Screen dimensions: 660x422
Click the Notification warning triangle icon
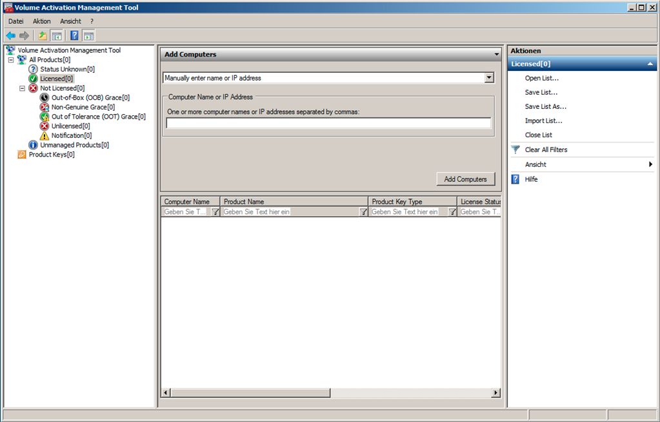coord(45,135)
